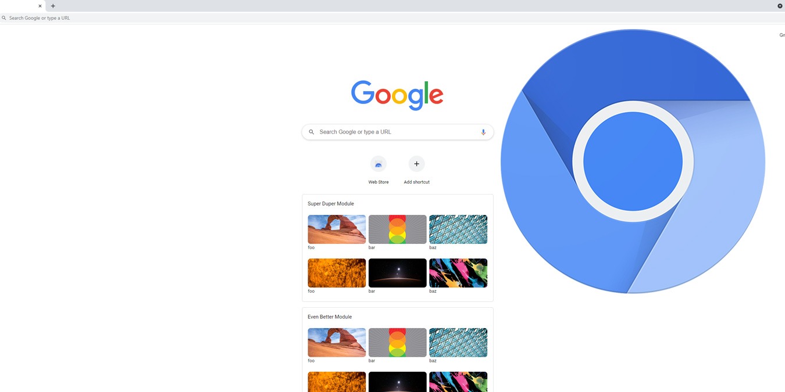Open a new browser tab with the plus icon
This screenshot has height=392, width=785.
point(53,6)
